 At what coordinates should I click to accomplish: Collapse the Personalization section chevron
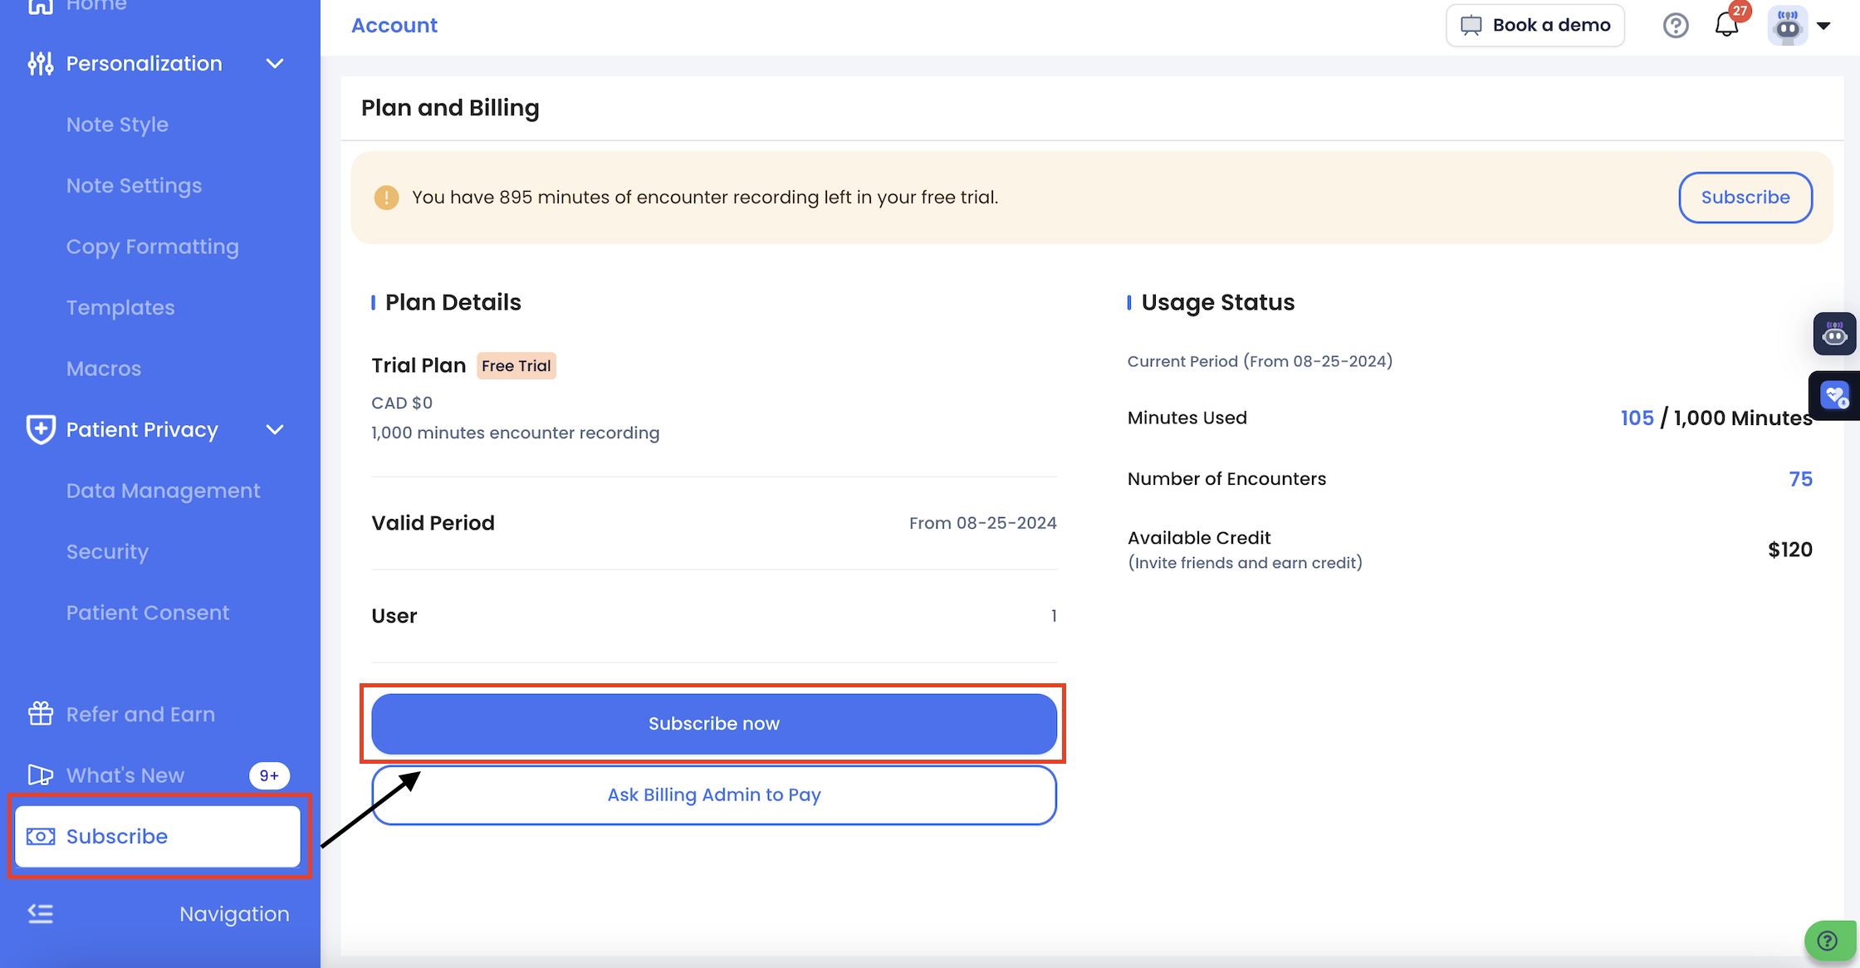point(275,64)
